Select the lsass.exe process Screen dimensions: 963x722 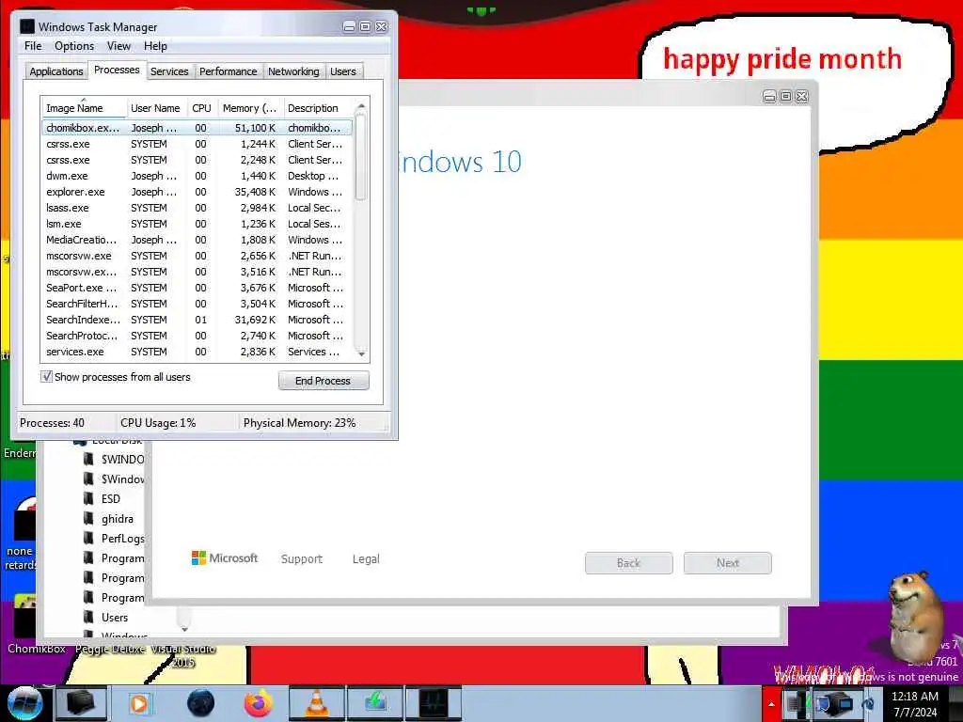pos(197,208)
